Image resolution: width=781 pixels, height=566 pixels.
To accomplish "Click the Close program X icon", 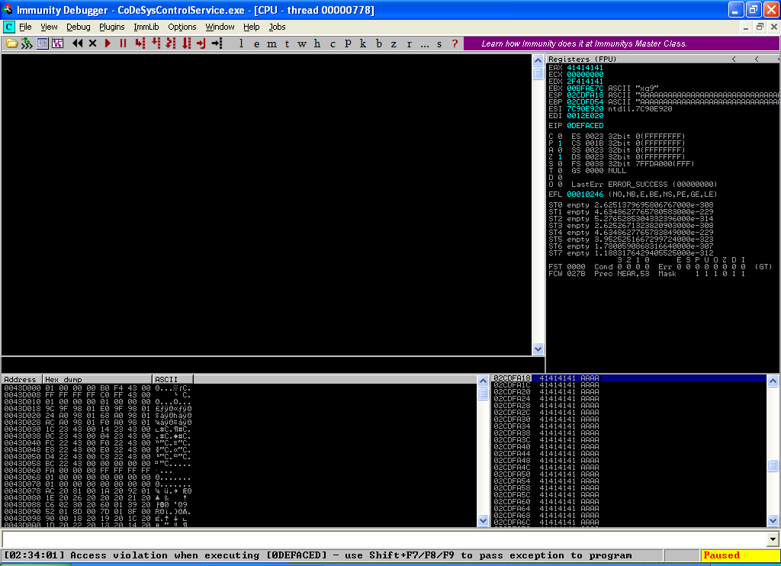I will pos(93,43).
